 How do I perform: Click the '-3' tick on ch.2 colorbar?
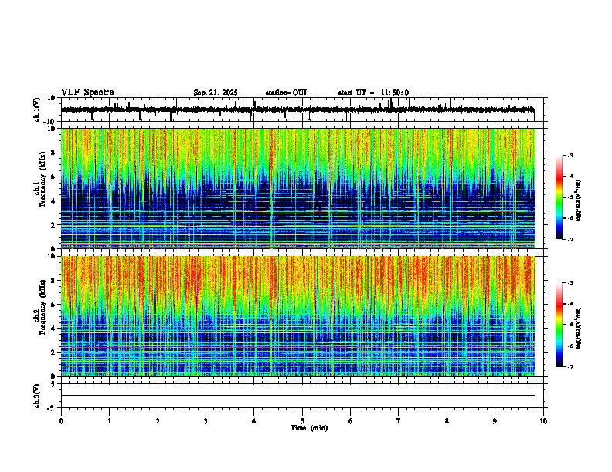[x=570, y=283]
